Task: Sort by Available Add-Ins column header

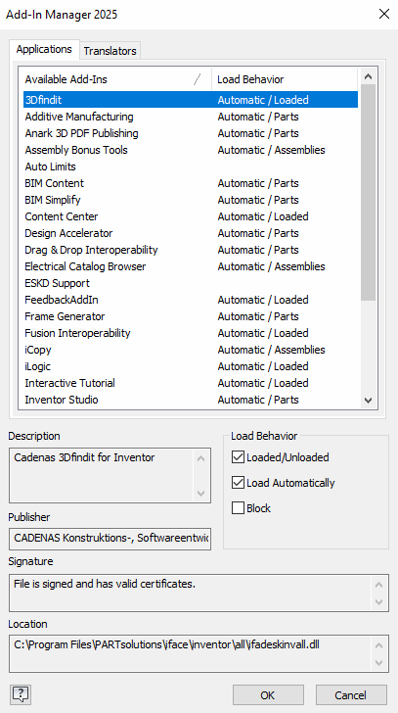Action: click(x=116, y=79)
